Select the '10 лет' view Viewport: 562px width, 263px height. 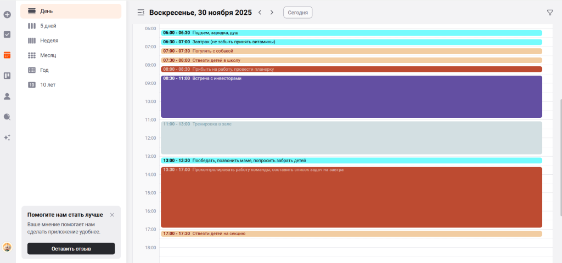point(47,85)
